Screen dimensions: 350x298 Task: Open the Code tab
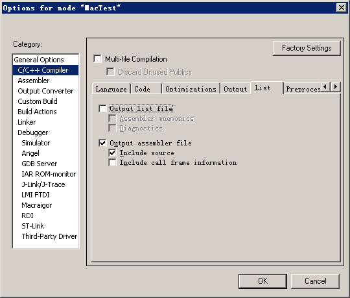(x=146, y=89)
